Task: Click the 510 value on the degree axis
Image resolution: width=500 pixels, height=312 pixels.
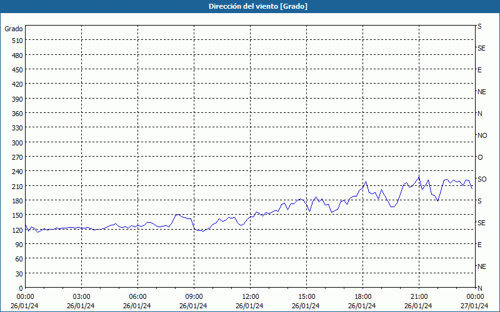Action: (18, 41)
